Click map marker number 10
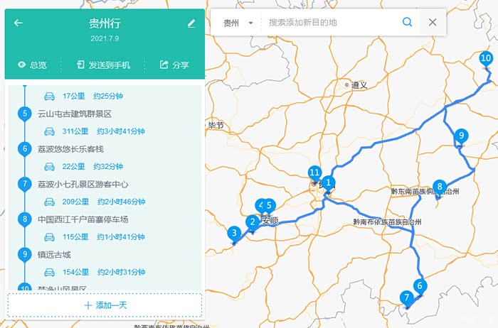Screen dimensions: 498x328 pos(486,59)
